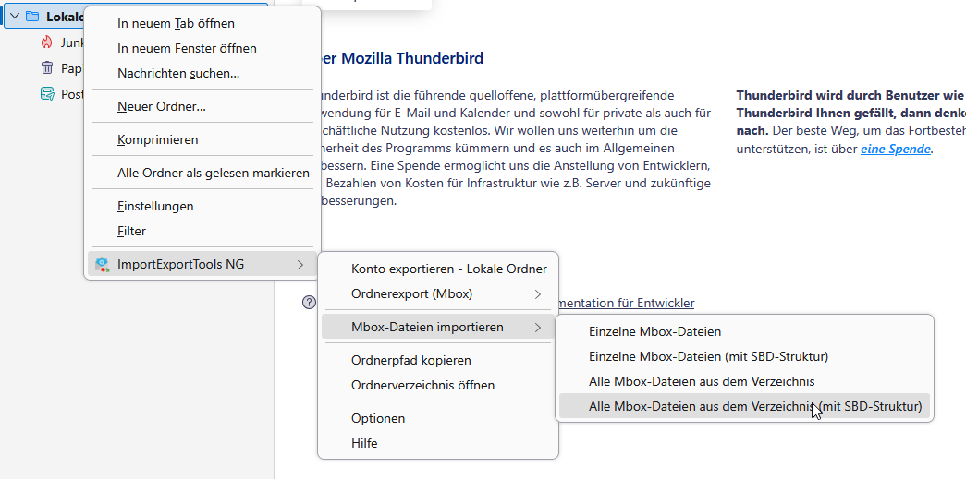Select 'Neuer Ordner...' from context menu
Image resolution: width=966 pixels, height=479 pixels.
(x=162, y=106)
